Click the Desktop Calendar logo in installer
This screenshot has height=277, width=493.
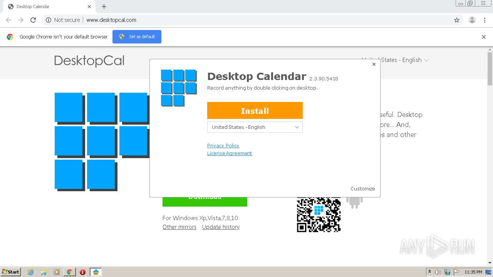pos(179,88)
